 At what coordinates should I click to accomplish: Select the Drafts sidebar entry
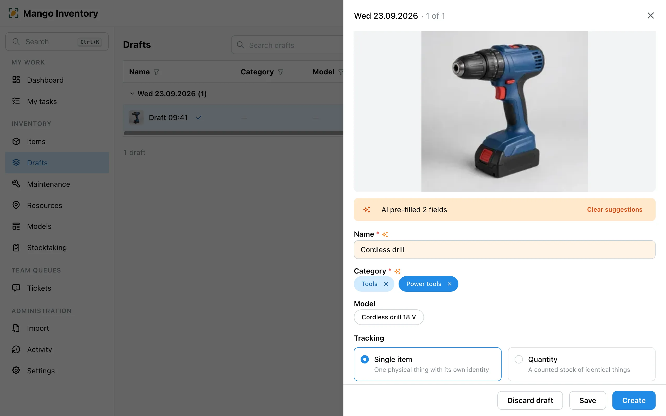tap(57, 162)
